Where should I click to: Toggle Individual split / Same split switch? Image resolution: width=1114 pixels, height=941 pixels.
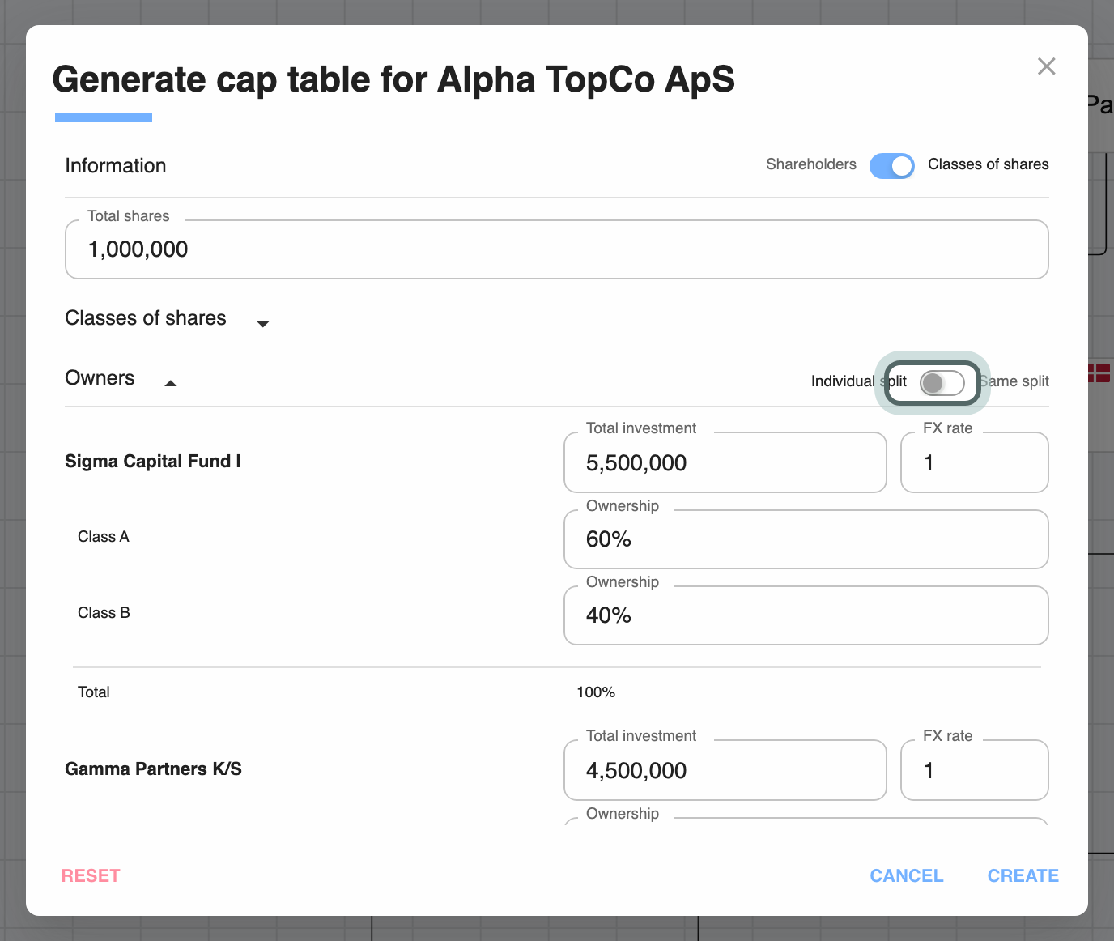pos(942,382)
